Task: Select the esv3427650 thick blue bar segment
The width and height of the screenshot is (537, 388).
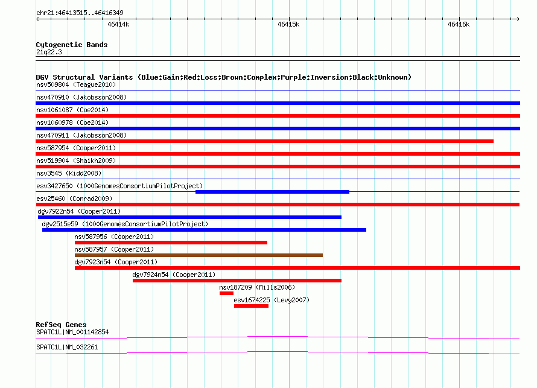Action: point(272,192)
